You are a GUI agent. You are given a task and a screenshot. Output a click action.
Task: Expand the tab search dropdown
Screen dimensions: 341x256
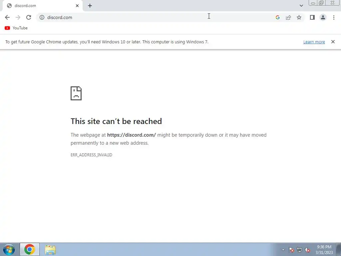pos(301,6)
